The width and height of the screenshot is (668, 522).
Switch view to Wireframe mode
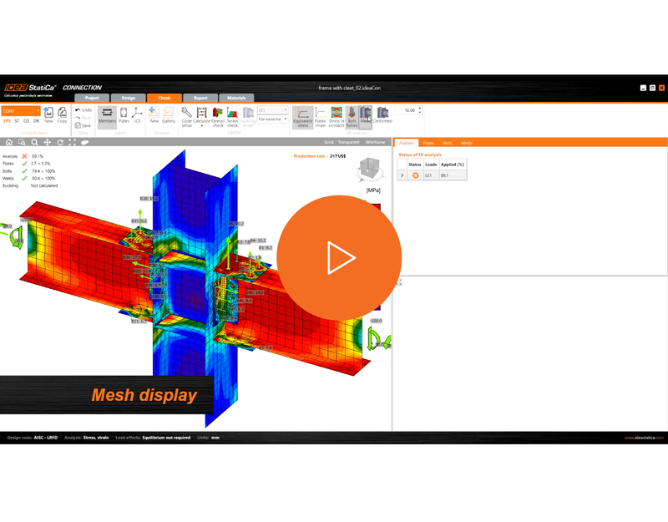click(375, 142)
